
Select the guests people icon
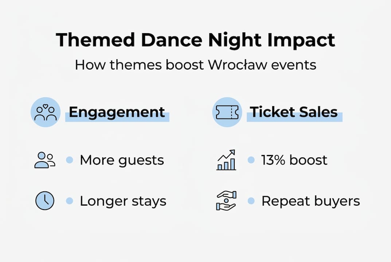pyautogui.click(x=44, y=160)
